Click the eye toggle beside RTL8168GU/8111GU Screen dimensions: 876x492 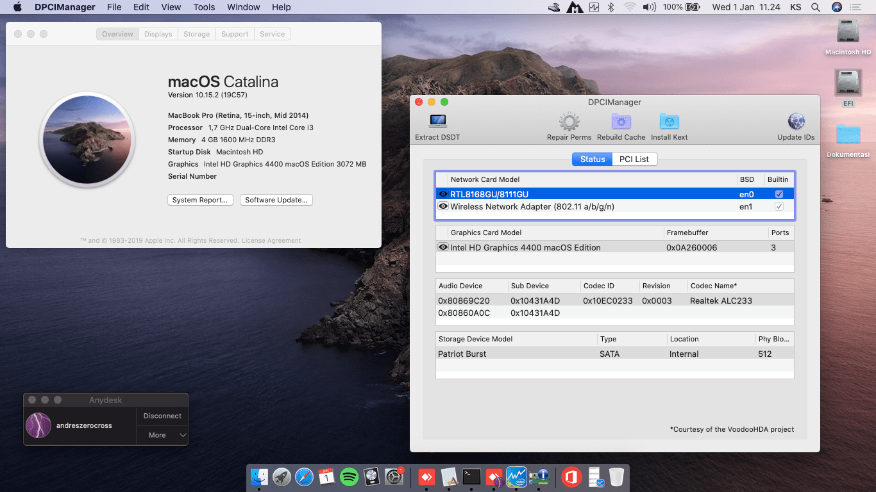[443, 193]
